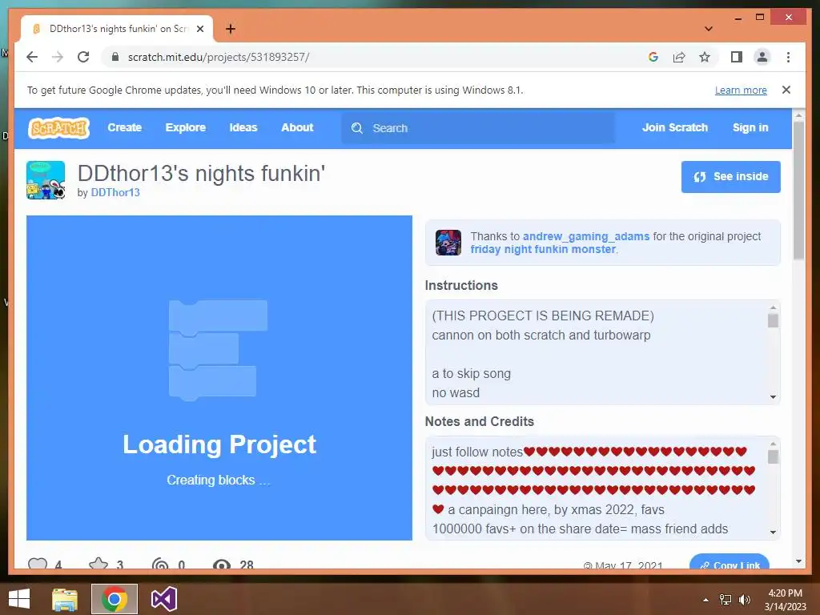Share this page via share icon
The height and width of the screenshot is (615, 820).
pyautogui.click(x=679, y=57)
